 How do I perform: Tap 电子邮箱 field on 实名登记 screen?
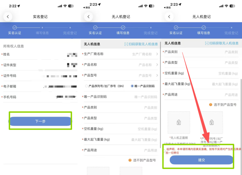39,86
